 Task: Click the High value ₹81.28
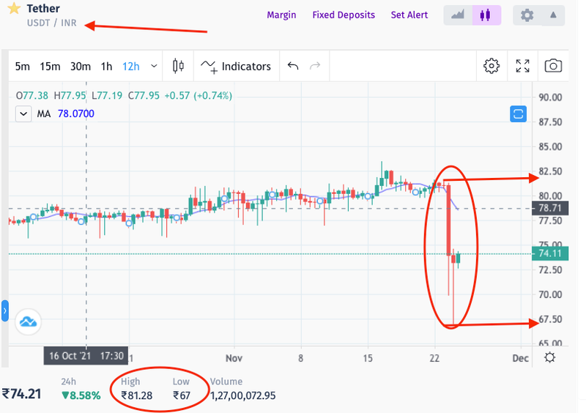[x=137, y=395]
